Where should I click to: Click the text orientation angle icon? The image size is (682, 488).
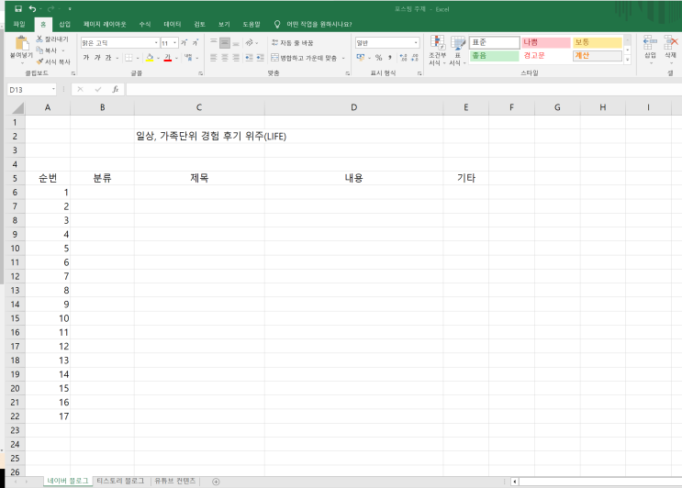click(x=250, y=42)
